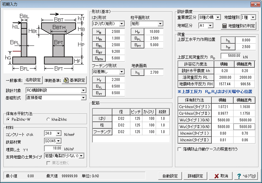Close the 初期入力 dialog window
This screenshot has width=262, height=183.
coord(255,4)
